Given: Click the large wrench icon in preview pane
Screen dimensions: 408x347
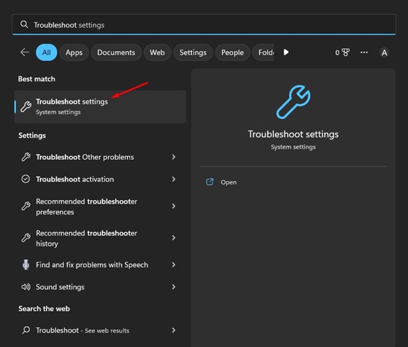Looking at the screenshot, I should tap(293, 103).
